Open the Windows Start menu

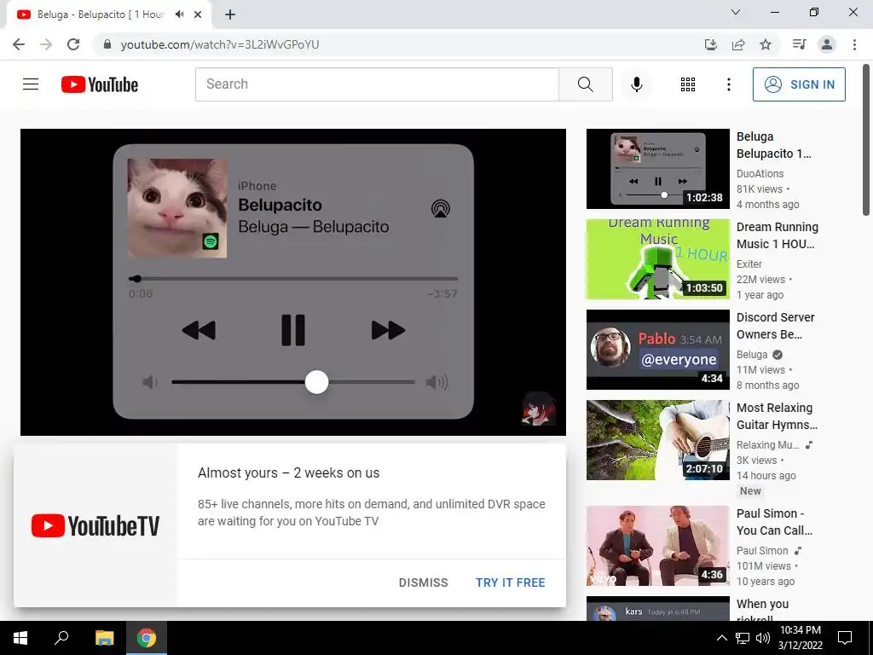(20, 638)
